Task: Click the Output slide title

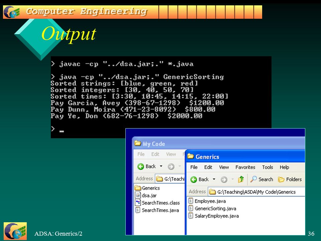Action: (69, 34)
